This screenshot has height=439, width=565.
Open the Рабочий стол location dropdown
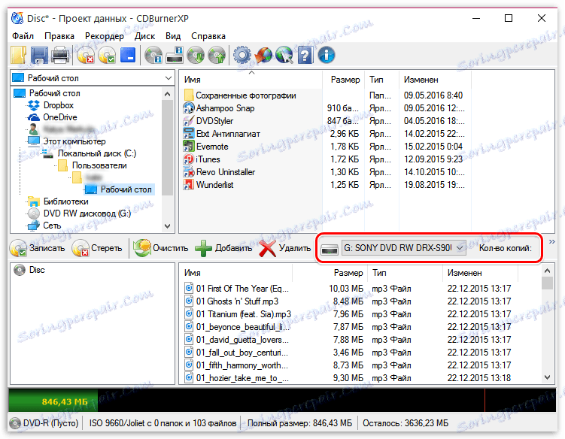click(x=169, y=78)
